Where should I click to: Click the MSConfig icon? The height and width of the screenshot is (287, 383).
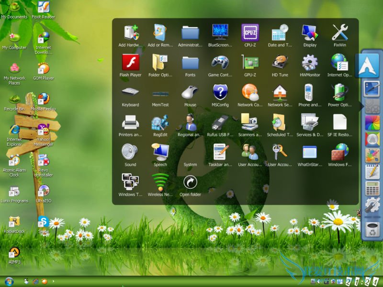(220, 93)
